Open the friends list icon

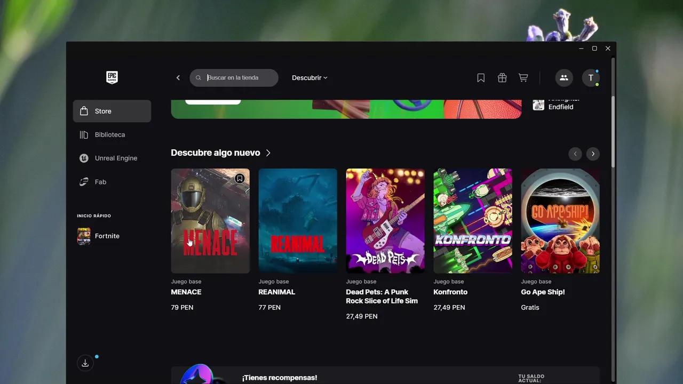point(563,78)
